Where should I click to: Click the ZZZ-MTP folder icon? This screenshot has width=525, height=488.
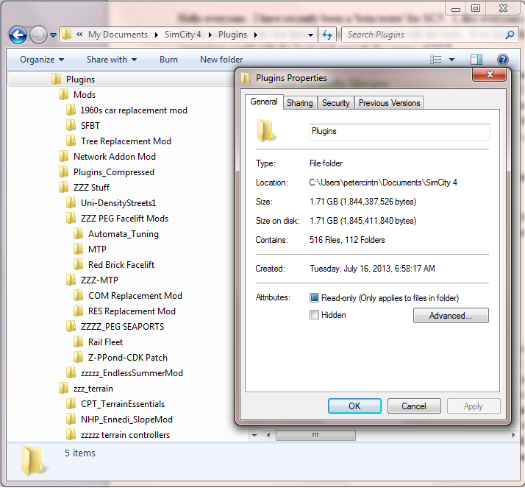(x=71, y=280)
